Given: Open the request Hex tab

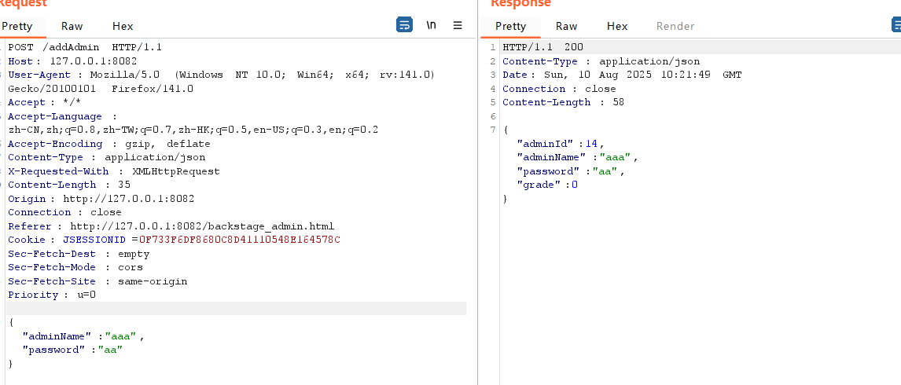Looking at the screenshot, I should (x=123, y=26).
